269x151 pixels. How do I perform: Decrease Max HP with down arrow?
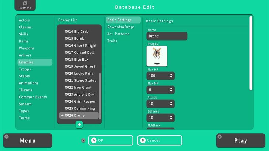[171, 77]
